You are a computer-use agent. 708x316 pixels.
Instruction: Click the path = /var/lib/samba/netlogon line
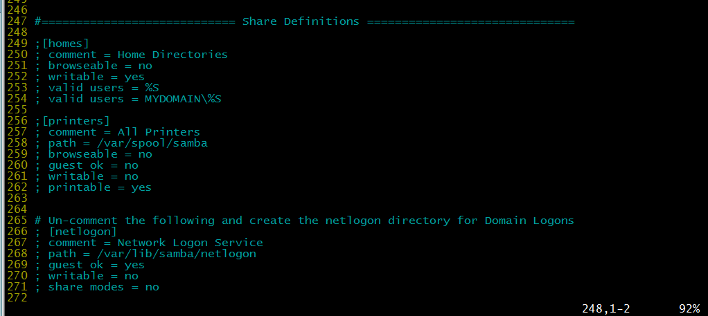click(x=145, y=253)
